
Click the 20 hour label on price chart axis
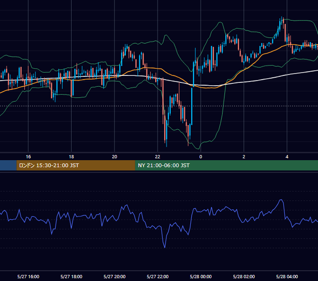pyautogui.click(x=115, y=157)
